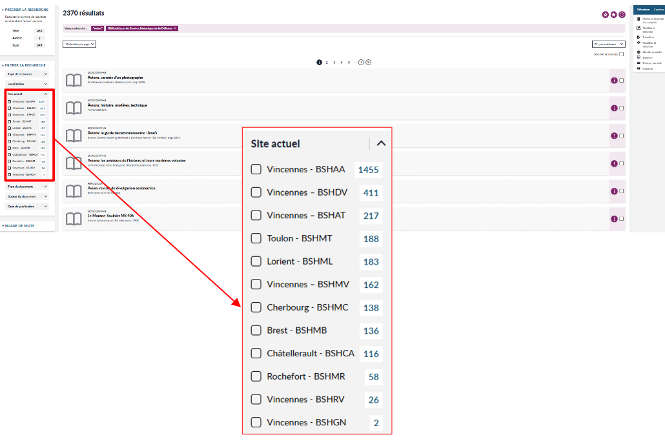Collapse the Préciser la recherche section
This screenshot has height=448, width=665.
point(25,9)
